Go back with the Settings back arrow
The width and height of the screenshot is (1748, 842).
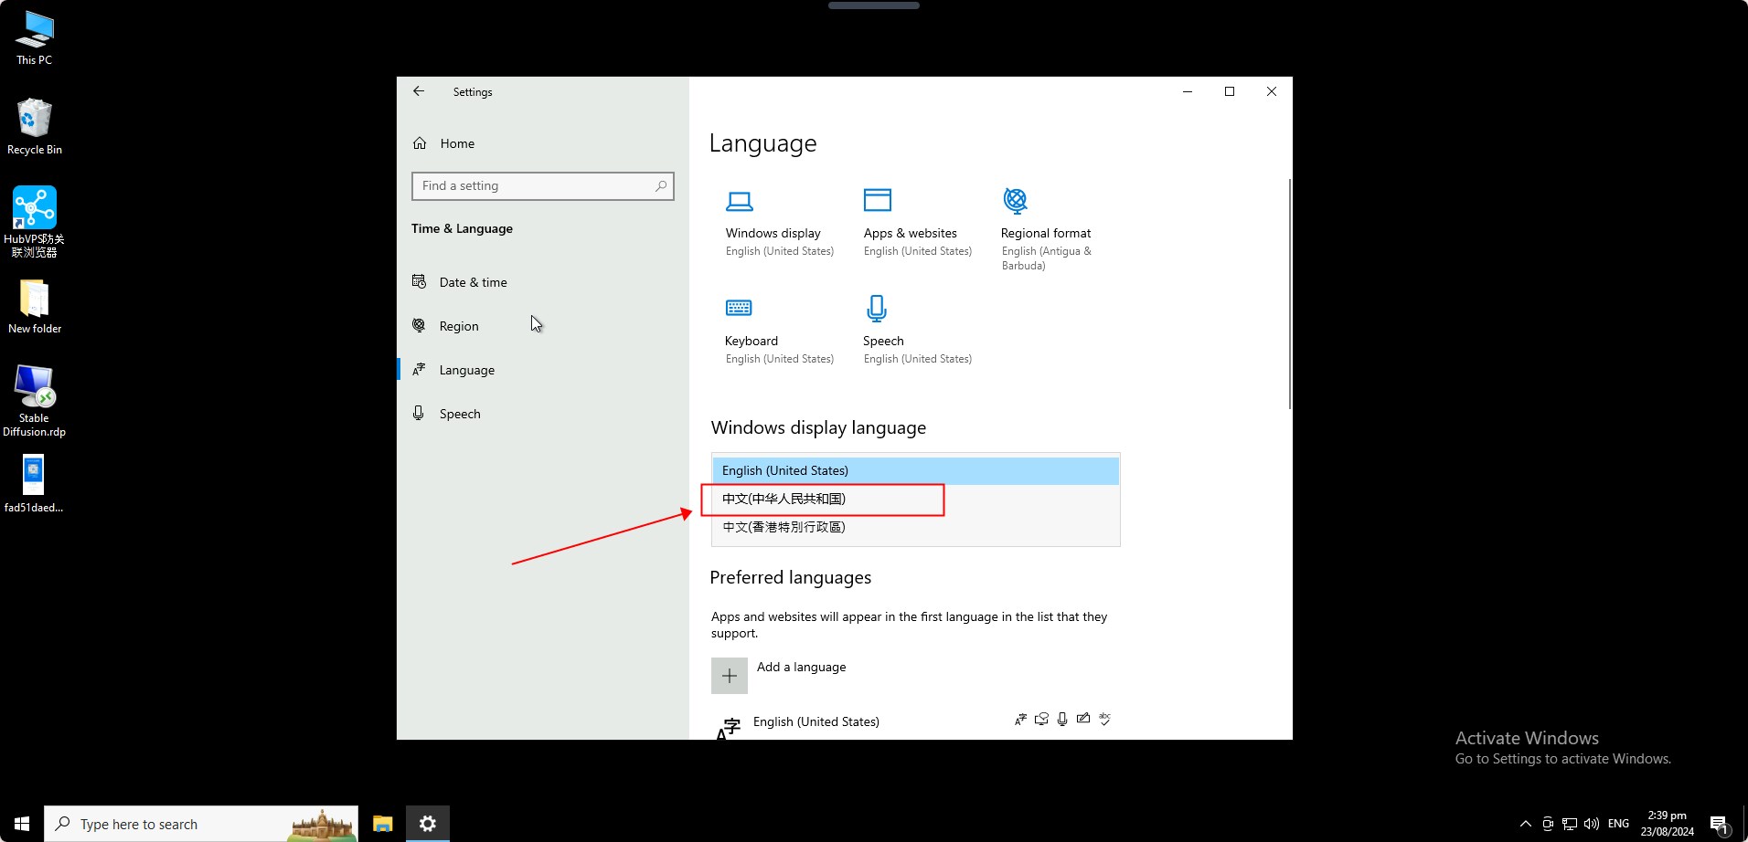click(419, 91)
